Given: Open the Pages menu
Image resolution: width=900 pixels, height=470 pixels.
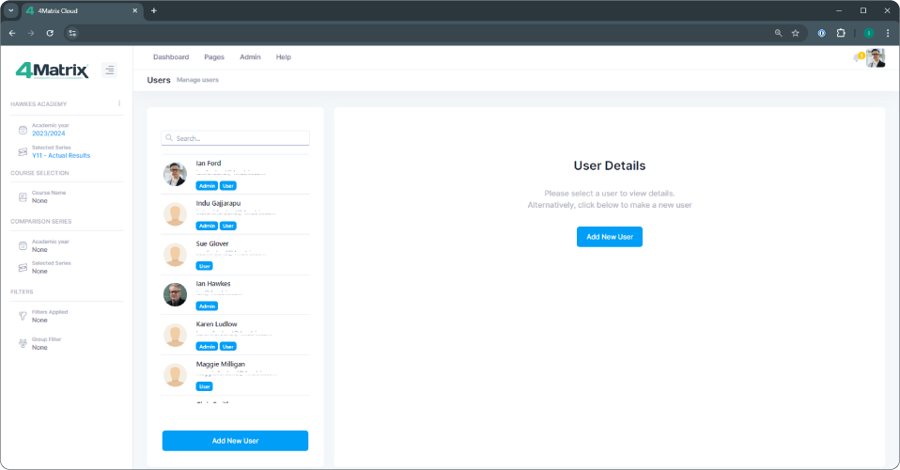Looking at the screenshot, I should click(x=214, y=57).
